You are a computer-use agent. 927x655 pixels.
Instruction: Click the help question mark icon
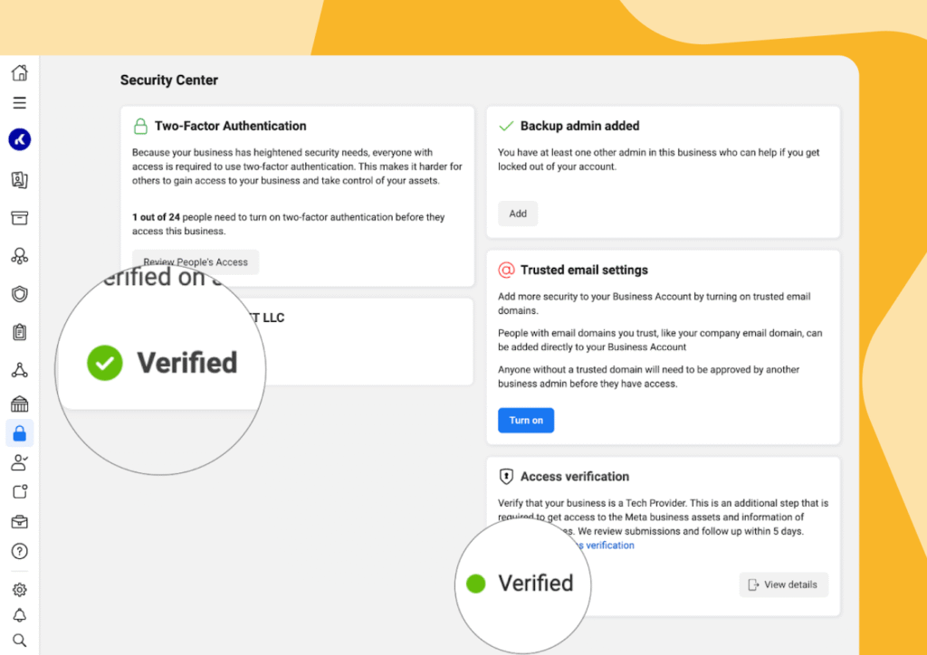coord(19,551)
